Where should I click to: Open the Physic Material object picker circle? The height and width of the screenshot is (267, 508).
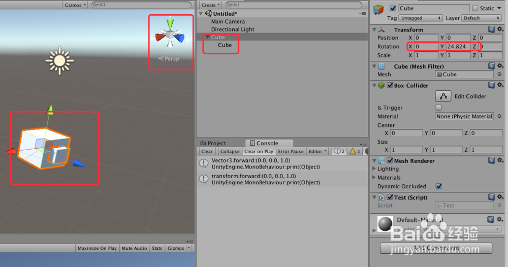(x=499, y=116)
